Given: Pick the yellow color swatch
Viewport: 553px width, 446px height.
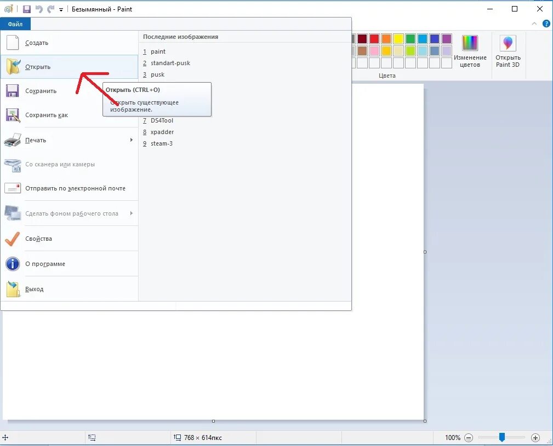Looking at the screenshot, I should coord(398,39).
